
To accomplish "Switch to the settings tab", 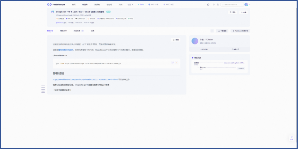I will coord(92,30).
